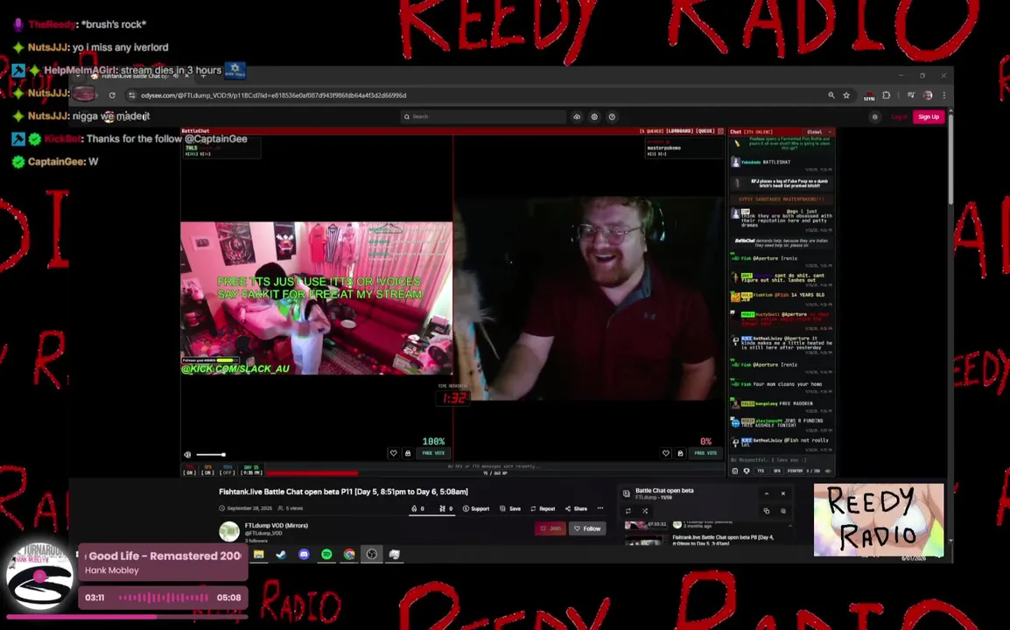The height and width of the screenshot is (630, 1010).
Task: Open the LDRBOARD tab in BattleChat header
Action: point(678,131)
